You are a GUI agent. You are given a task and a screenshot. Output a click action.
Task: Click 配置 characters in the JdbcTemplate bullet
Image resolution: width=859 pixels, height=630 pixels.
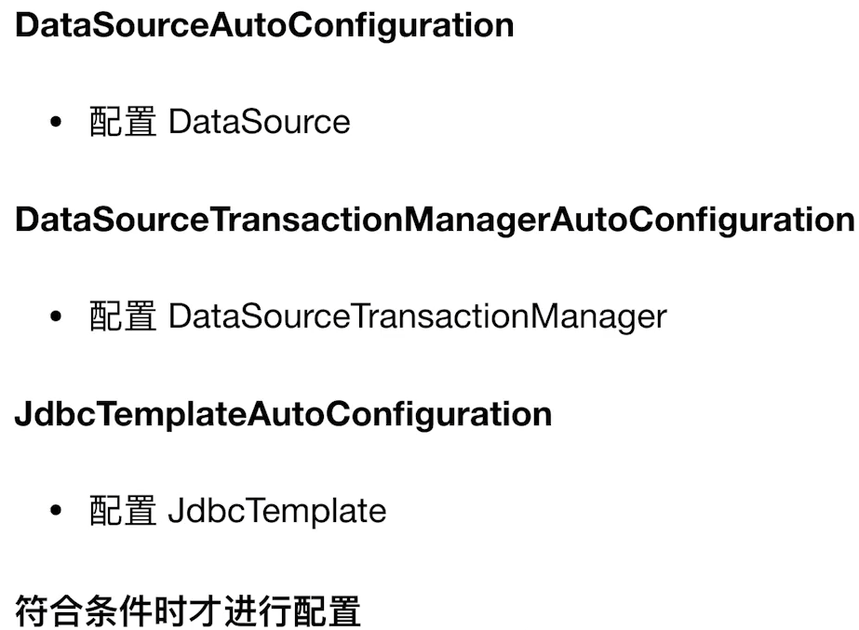[123, 511]
